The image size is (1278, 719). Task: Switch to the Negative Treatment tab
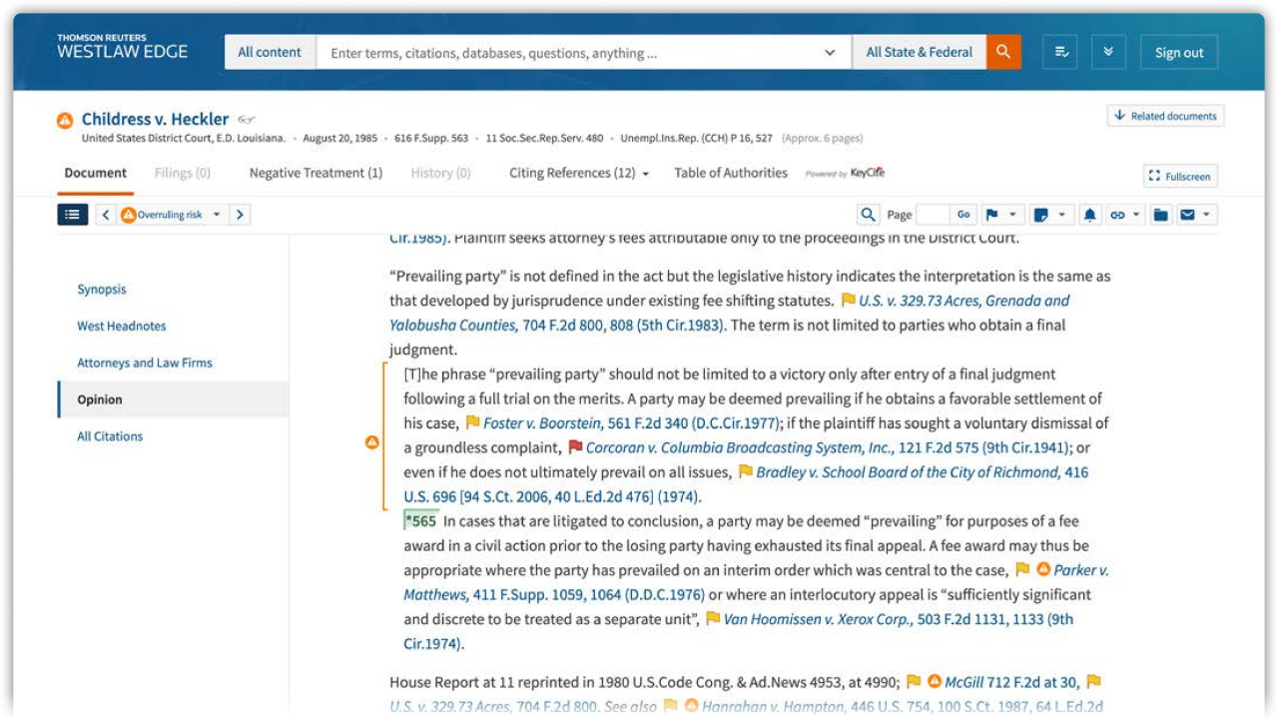(316, 173)
